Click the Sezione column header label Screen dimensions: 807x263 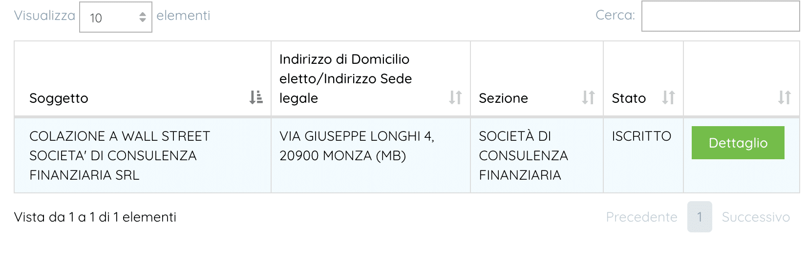pos(503,98)
